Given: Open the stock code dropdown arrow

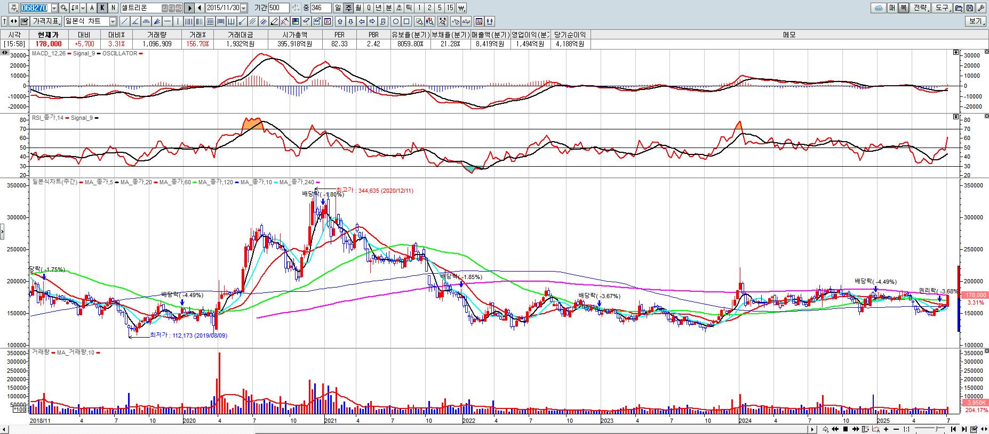Looking at the screenshot, I should 54,8.
